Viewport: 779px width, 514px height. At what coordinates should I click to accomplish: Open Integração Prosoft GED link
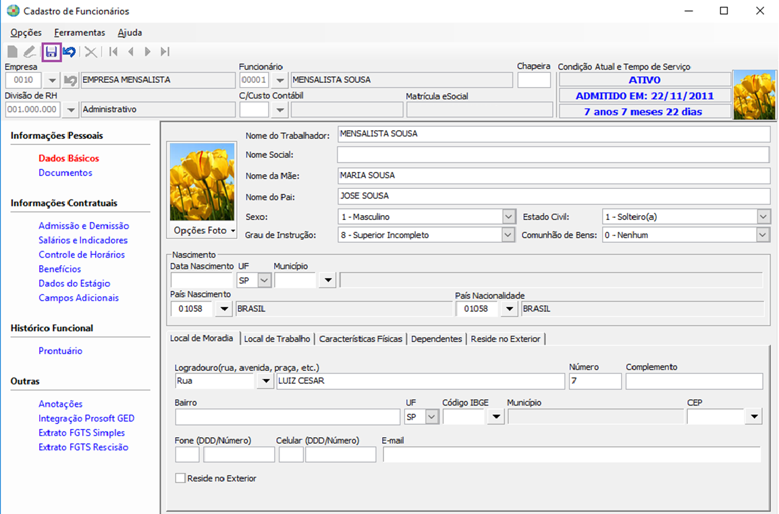pyautogui.click(x=86, y=419)
